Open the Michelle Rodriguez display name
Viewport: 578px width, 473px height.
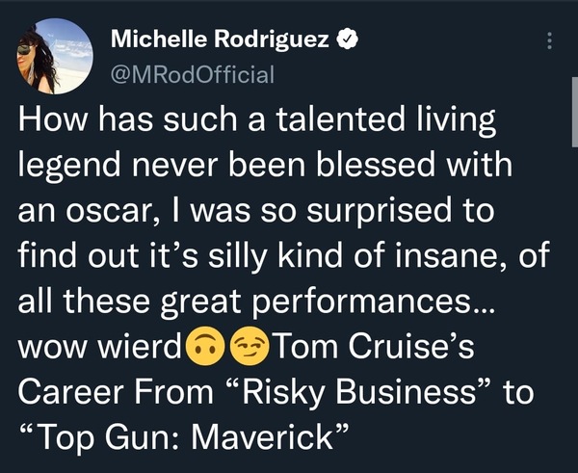(221, 40)
